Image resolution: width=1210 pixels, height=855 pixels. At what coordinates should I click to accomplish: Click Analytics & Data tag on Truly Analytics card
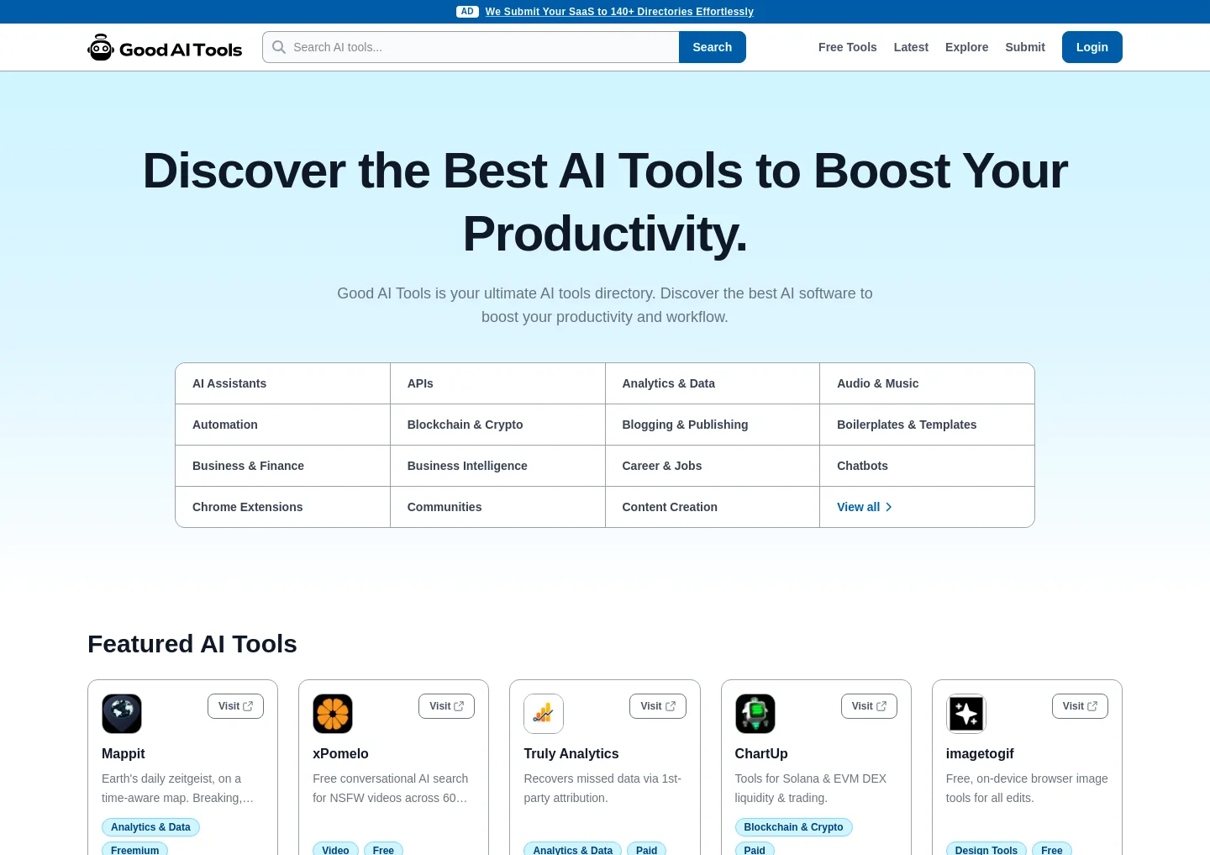click(572, 849)
